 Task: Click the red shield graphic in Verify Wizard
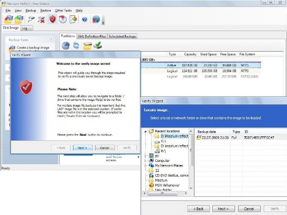[26, 87]
